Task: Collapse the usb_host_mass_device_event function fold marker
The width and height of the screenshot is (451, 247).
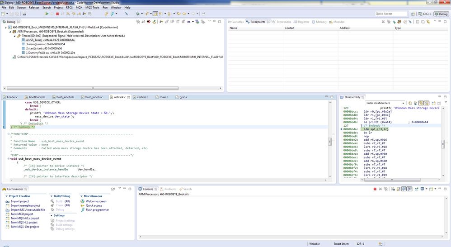Action: click(x=8, y=159)
